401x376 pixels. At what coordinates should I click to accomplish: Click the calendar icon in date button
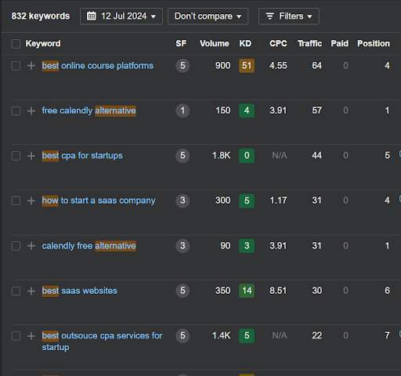click(91, 16)
